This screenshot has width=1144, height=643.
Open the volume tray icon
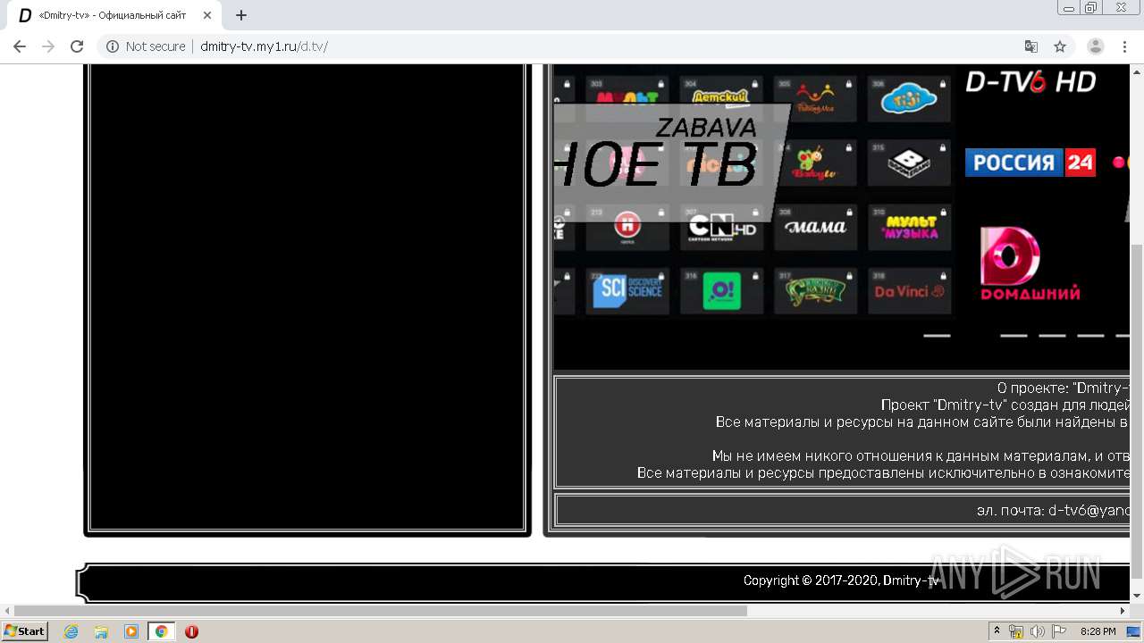tap(1038, 631)
